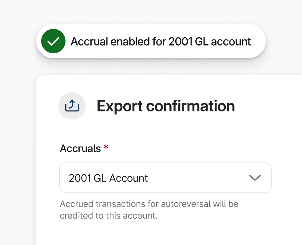The image size is (302, 245).
Task: Click the export upload arrow icon
Action: pyautogui.click(x=72, y=106)
